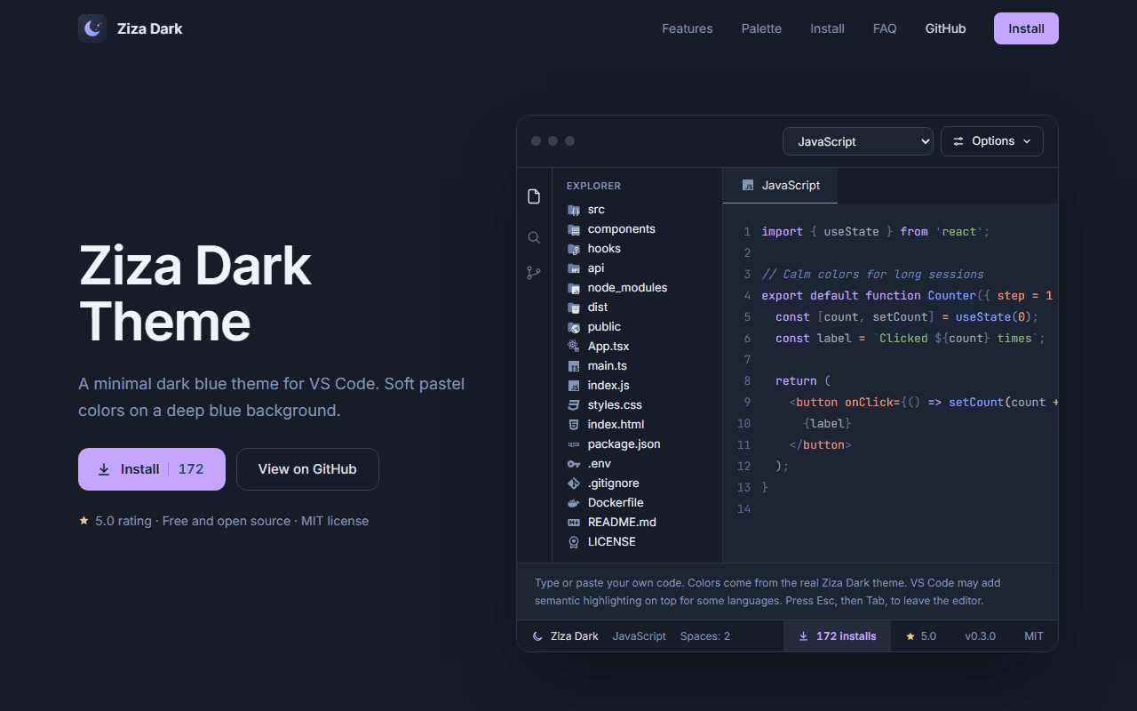Click the TypeScript icon beside main.ts
Screen dimensions: 1137x711
574,366
